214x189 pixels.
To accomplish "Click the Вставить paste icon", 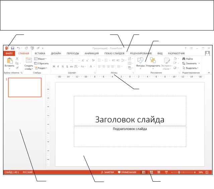I will click(9, 60).
